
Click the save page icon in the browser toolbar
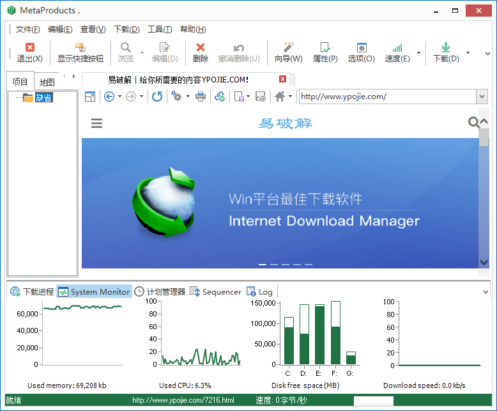(x=240, y=97)
